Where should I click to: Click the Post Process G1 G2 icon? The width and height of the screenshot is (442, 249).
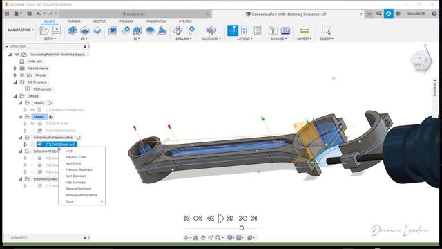pos(245,30)
